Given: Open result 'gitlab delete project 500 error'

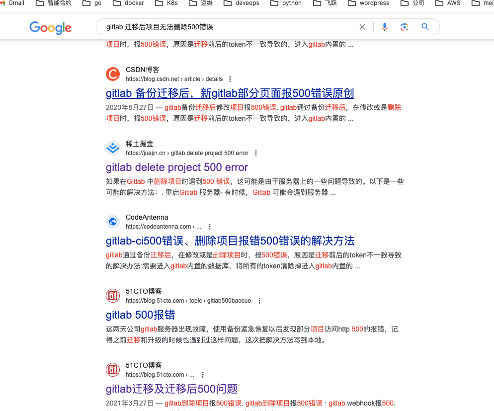Looking at the screenshot, I should [177, 167].
